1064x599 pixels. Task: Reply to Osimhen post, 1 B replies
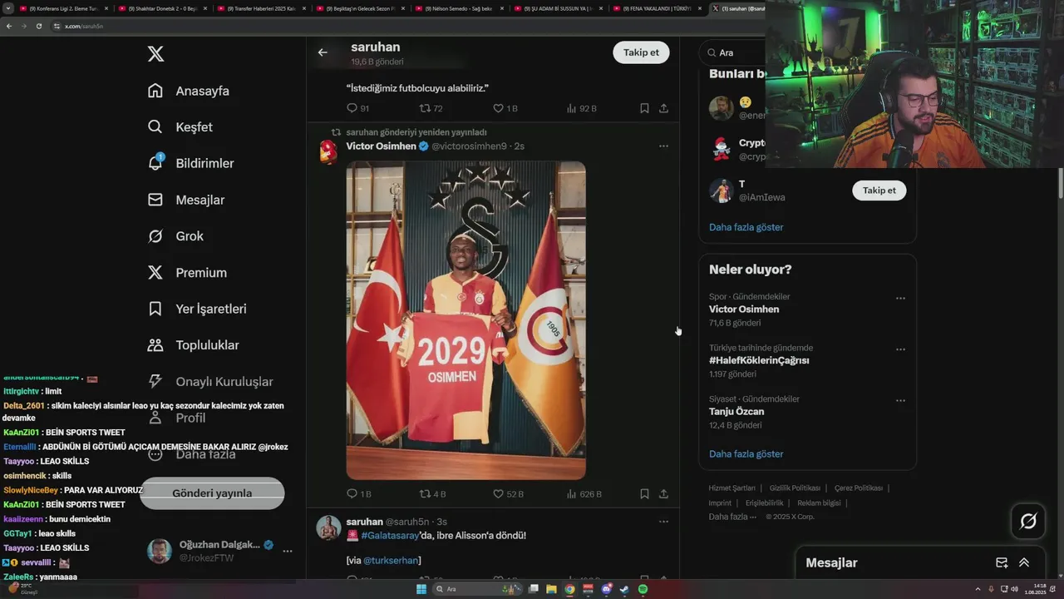click(352, 493)
